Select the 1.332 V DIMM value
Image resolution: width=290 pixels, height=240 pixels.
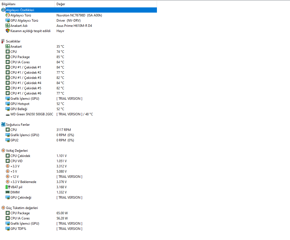tap(61, 192)
